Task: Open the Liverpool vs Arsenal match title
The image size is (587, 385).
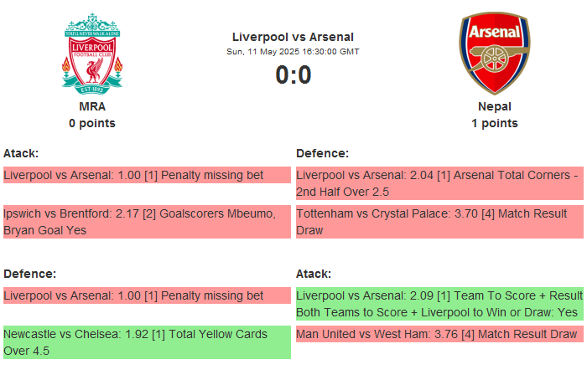Action: click(293, 37)
